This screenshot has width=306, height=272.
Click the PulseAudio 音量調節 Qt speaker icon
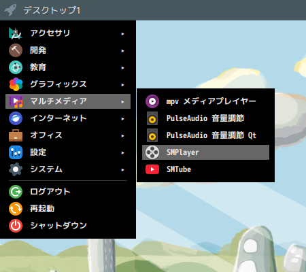(152, 135)
